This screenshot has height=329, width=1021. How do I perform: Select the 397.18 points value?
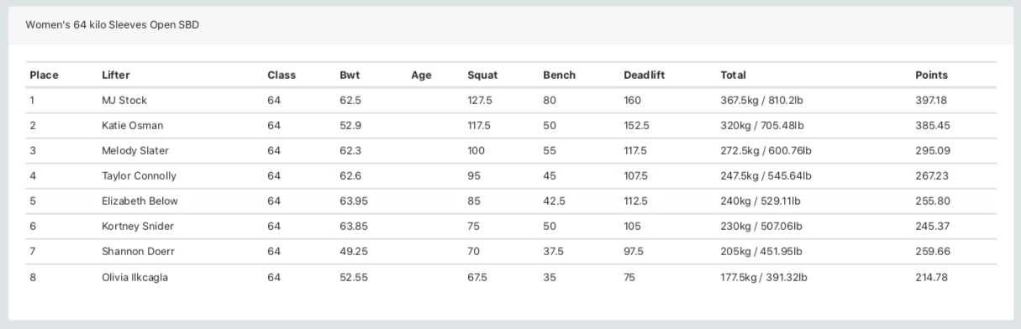(931, 100)
